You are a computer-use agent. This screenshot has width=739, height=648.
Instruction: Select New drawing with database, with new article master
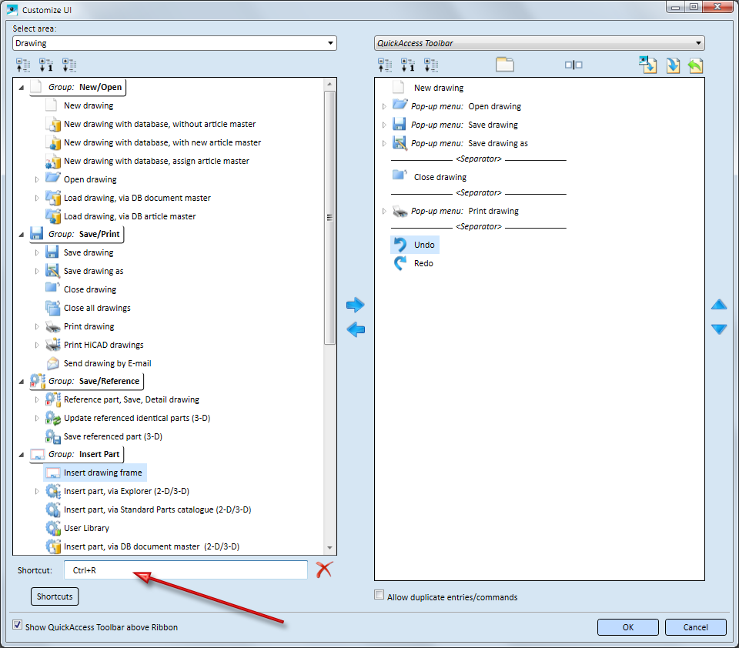point(162,142)
